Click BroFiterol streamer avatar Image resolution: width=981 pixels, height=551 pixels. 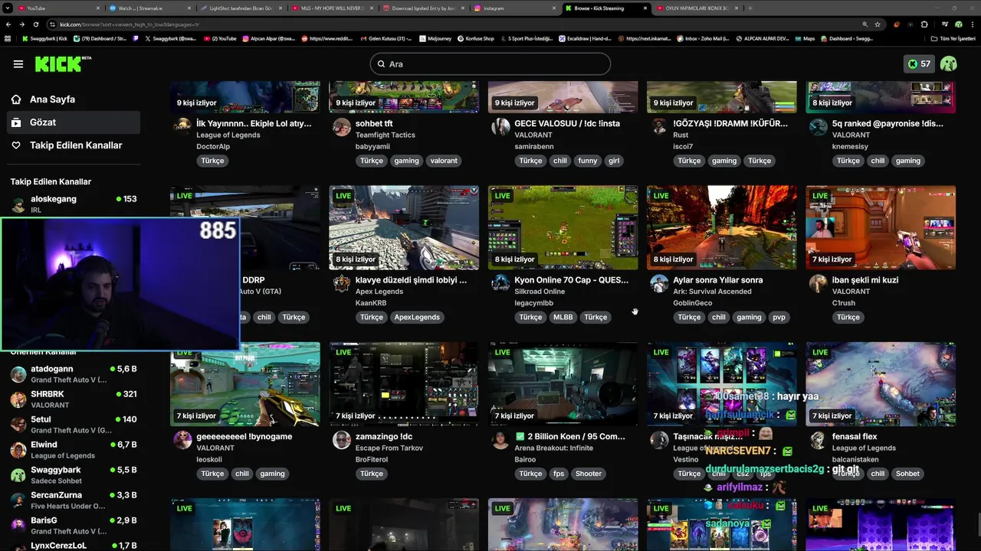(342, 440)
